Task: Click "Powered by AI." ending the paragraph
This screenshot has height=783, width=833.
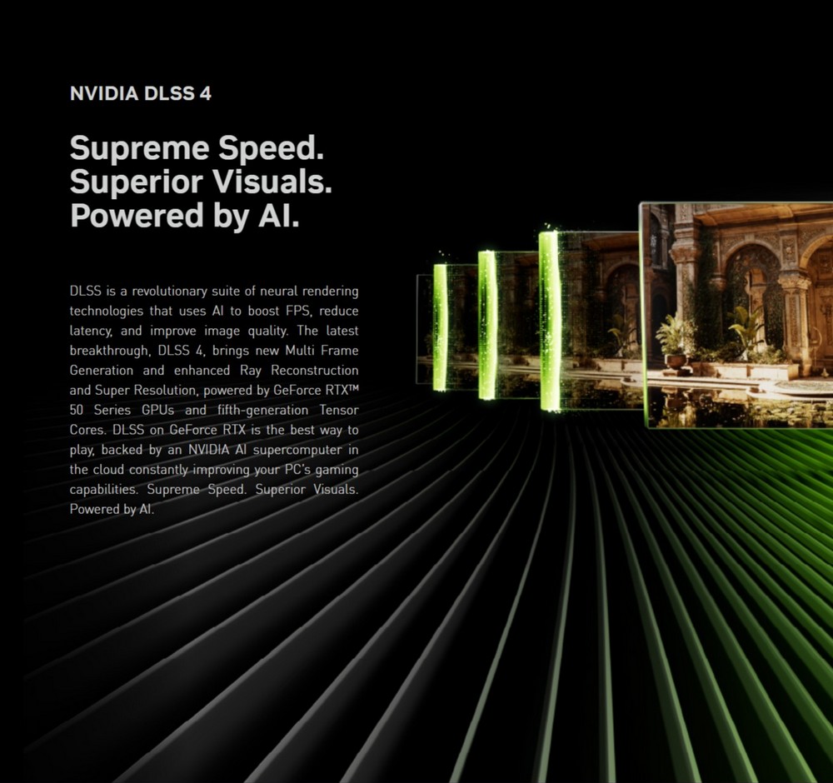Action: point(112,509)
